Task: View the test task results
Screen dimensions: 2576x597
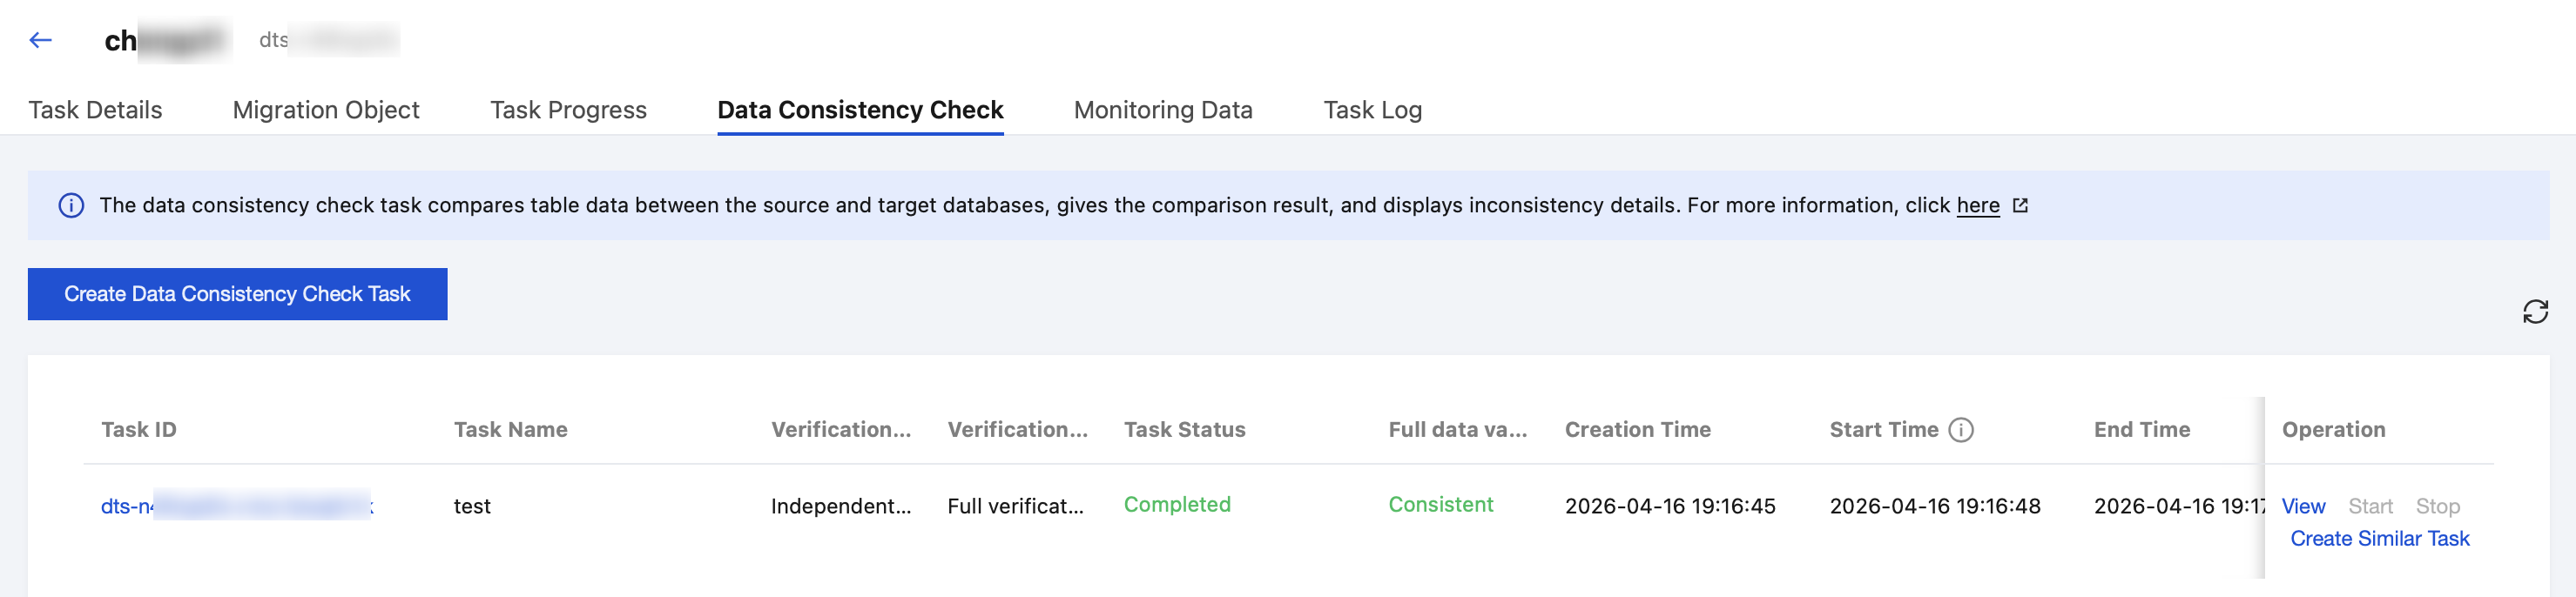Action: [x=2303, y=506]
